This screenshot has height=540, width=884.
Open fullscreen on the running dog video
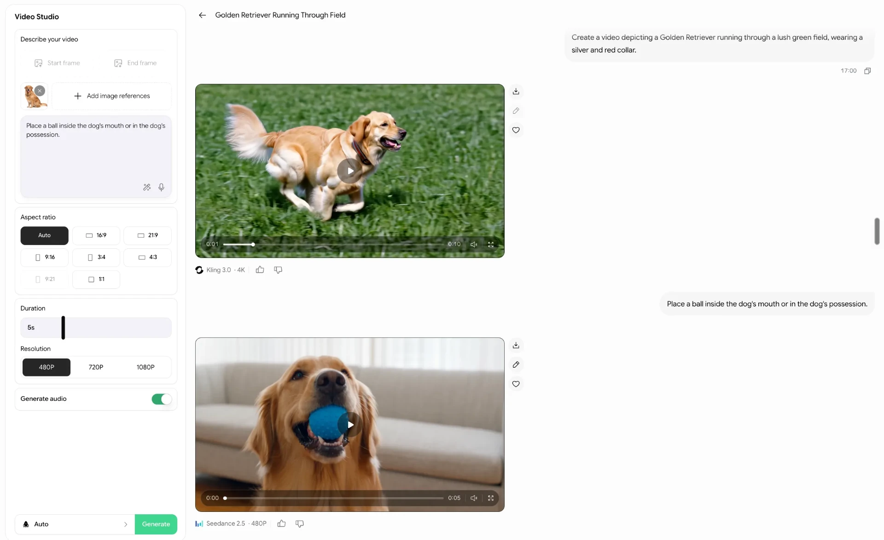pyautogui.click(x=491, y=244)
